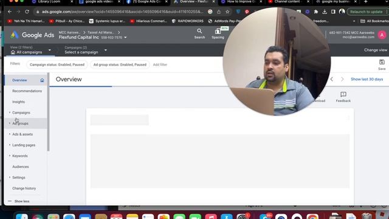The height and width of the screenshot is (219, 389).
Task: Open Audiences in the sidebar
Action: [x=21, y=167]
